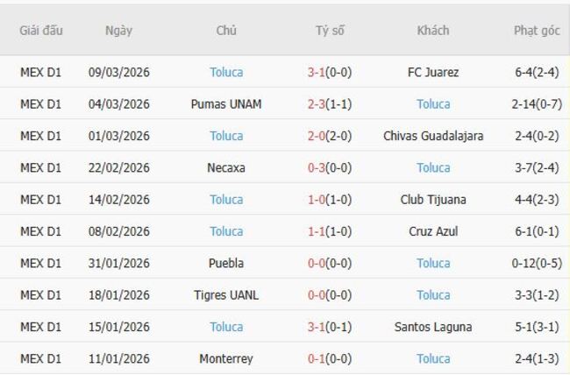The width and height of the screenshot is (570, 375).
Task: Click the 2-3 score against Pumas UNAM
Action: (317, 104)
